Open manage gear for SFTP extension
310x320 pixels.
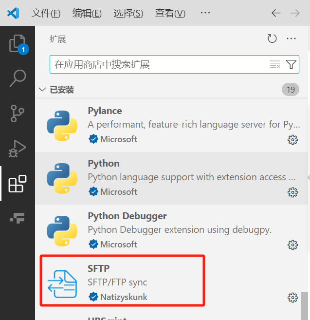[x=292, y=298]
